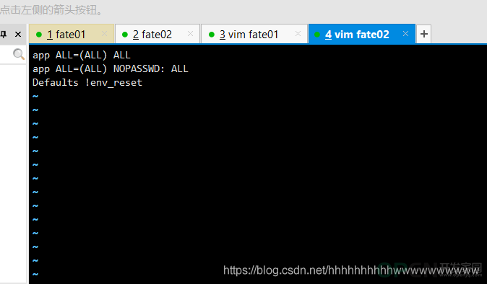Click green connection dot on vim fate01 tab
This screenshot has height=284, width=487.
(212, 35)
